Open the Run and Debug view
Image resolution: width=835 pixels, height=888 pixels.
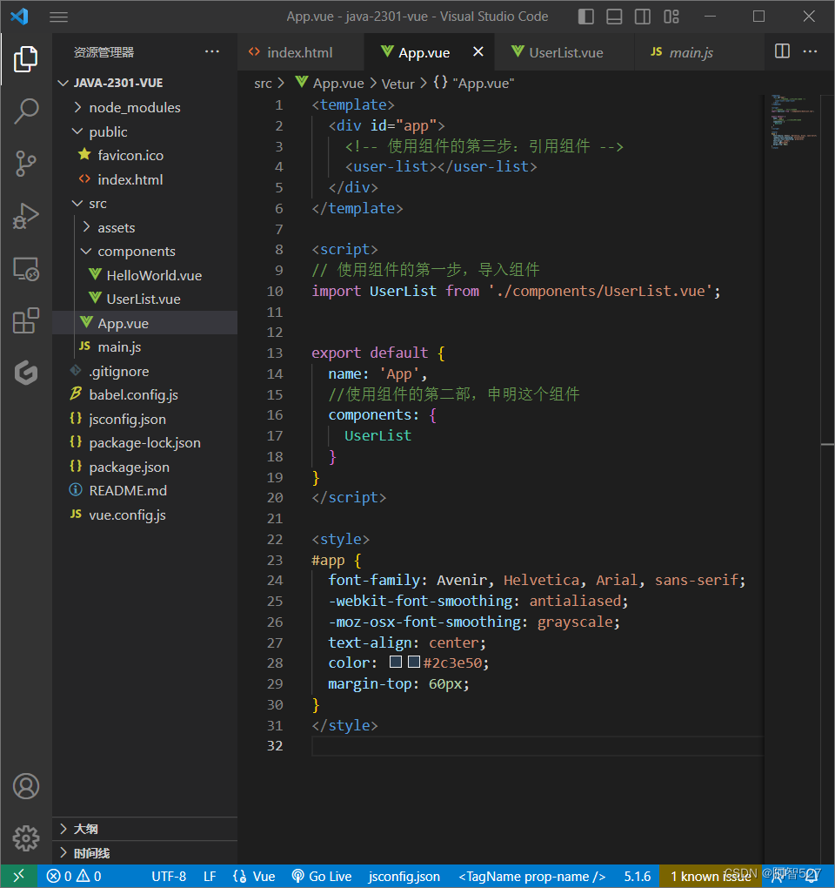click(25, 216)
